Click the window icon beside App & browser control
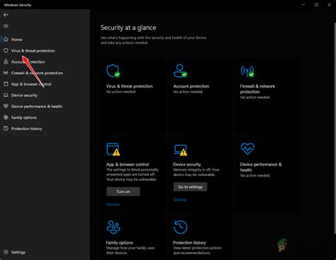This screenshot has height=260, width=336. click(x=6, y=84)
